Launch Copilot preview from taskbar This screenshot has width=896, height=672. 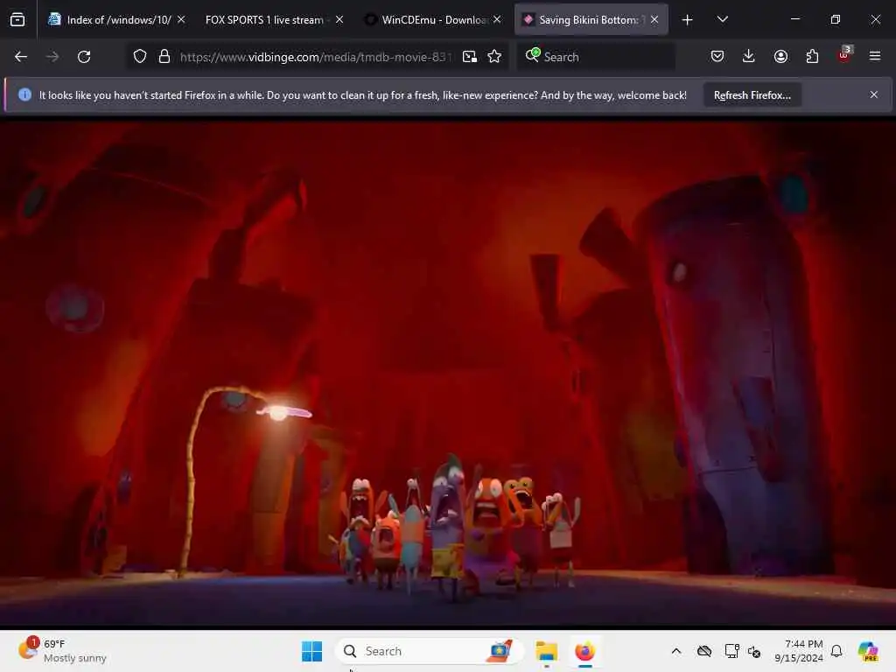868,651
